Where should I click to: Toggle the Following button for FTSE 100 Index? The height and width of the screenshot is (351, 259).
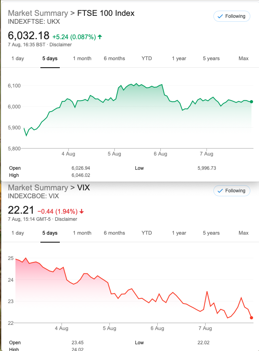click(x=232, y=16)
